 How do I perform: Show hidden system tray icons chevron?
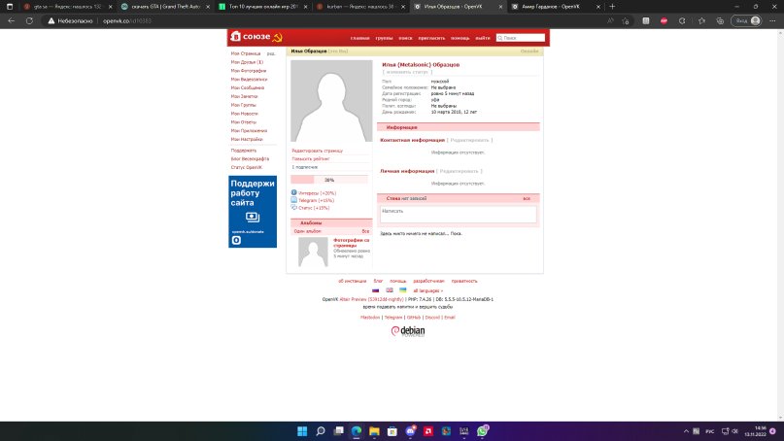pyautogui.click(x=686, y=431)
